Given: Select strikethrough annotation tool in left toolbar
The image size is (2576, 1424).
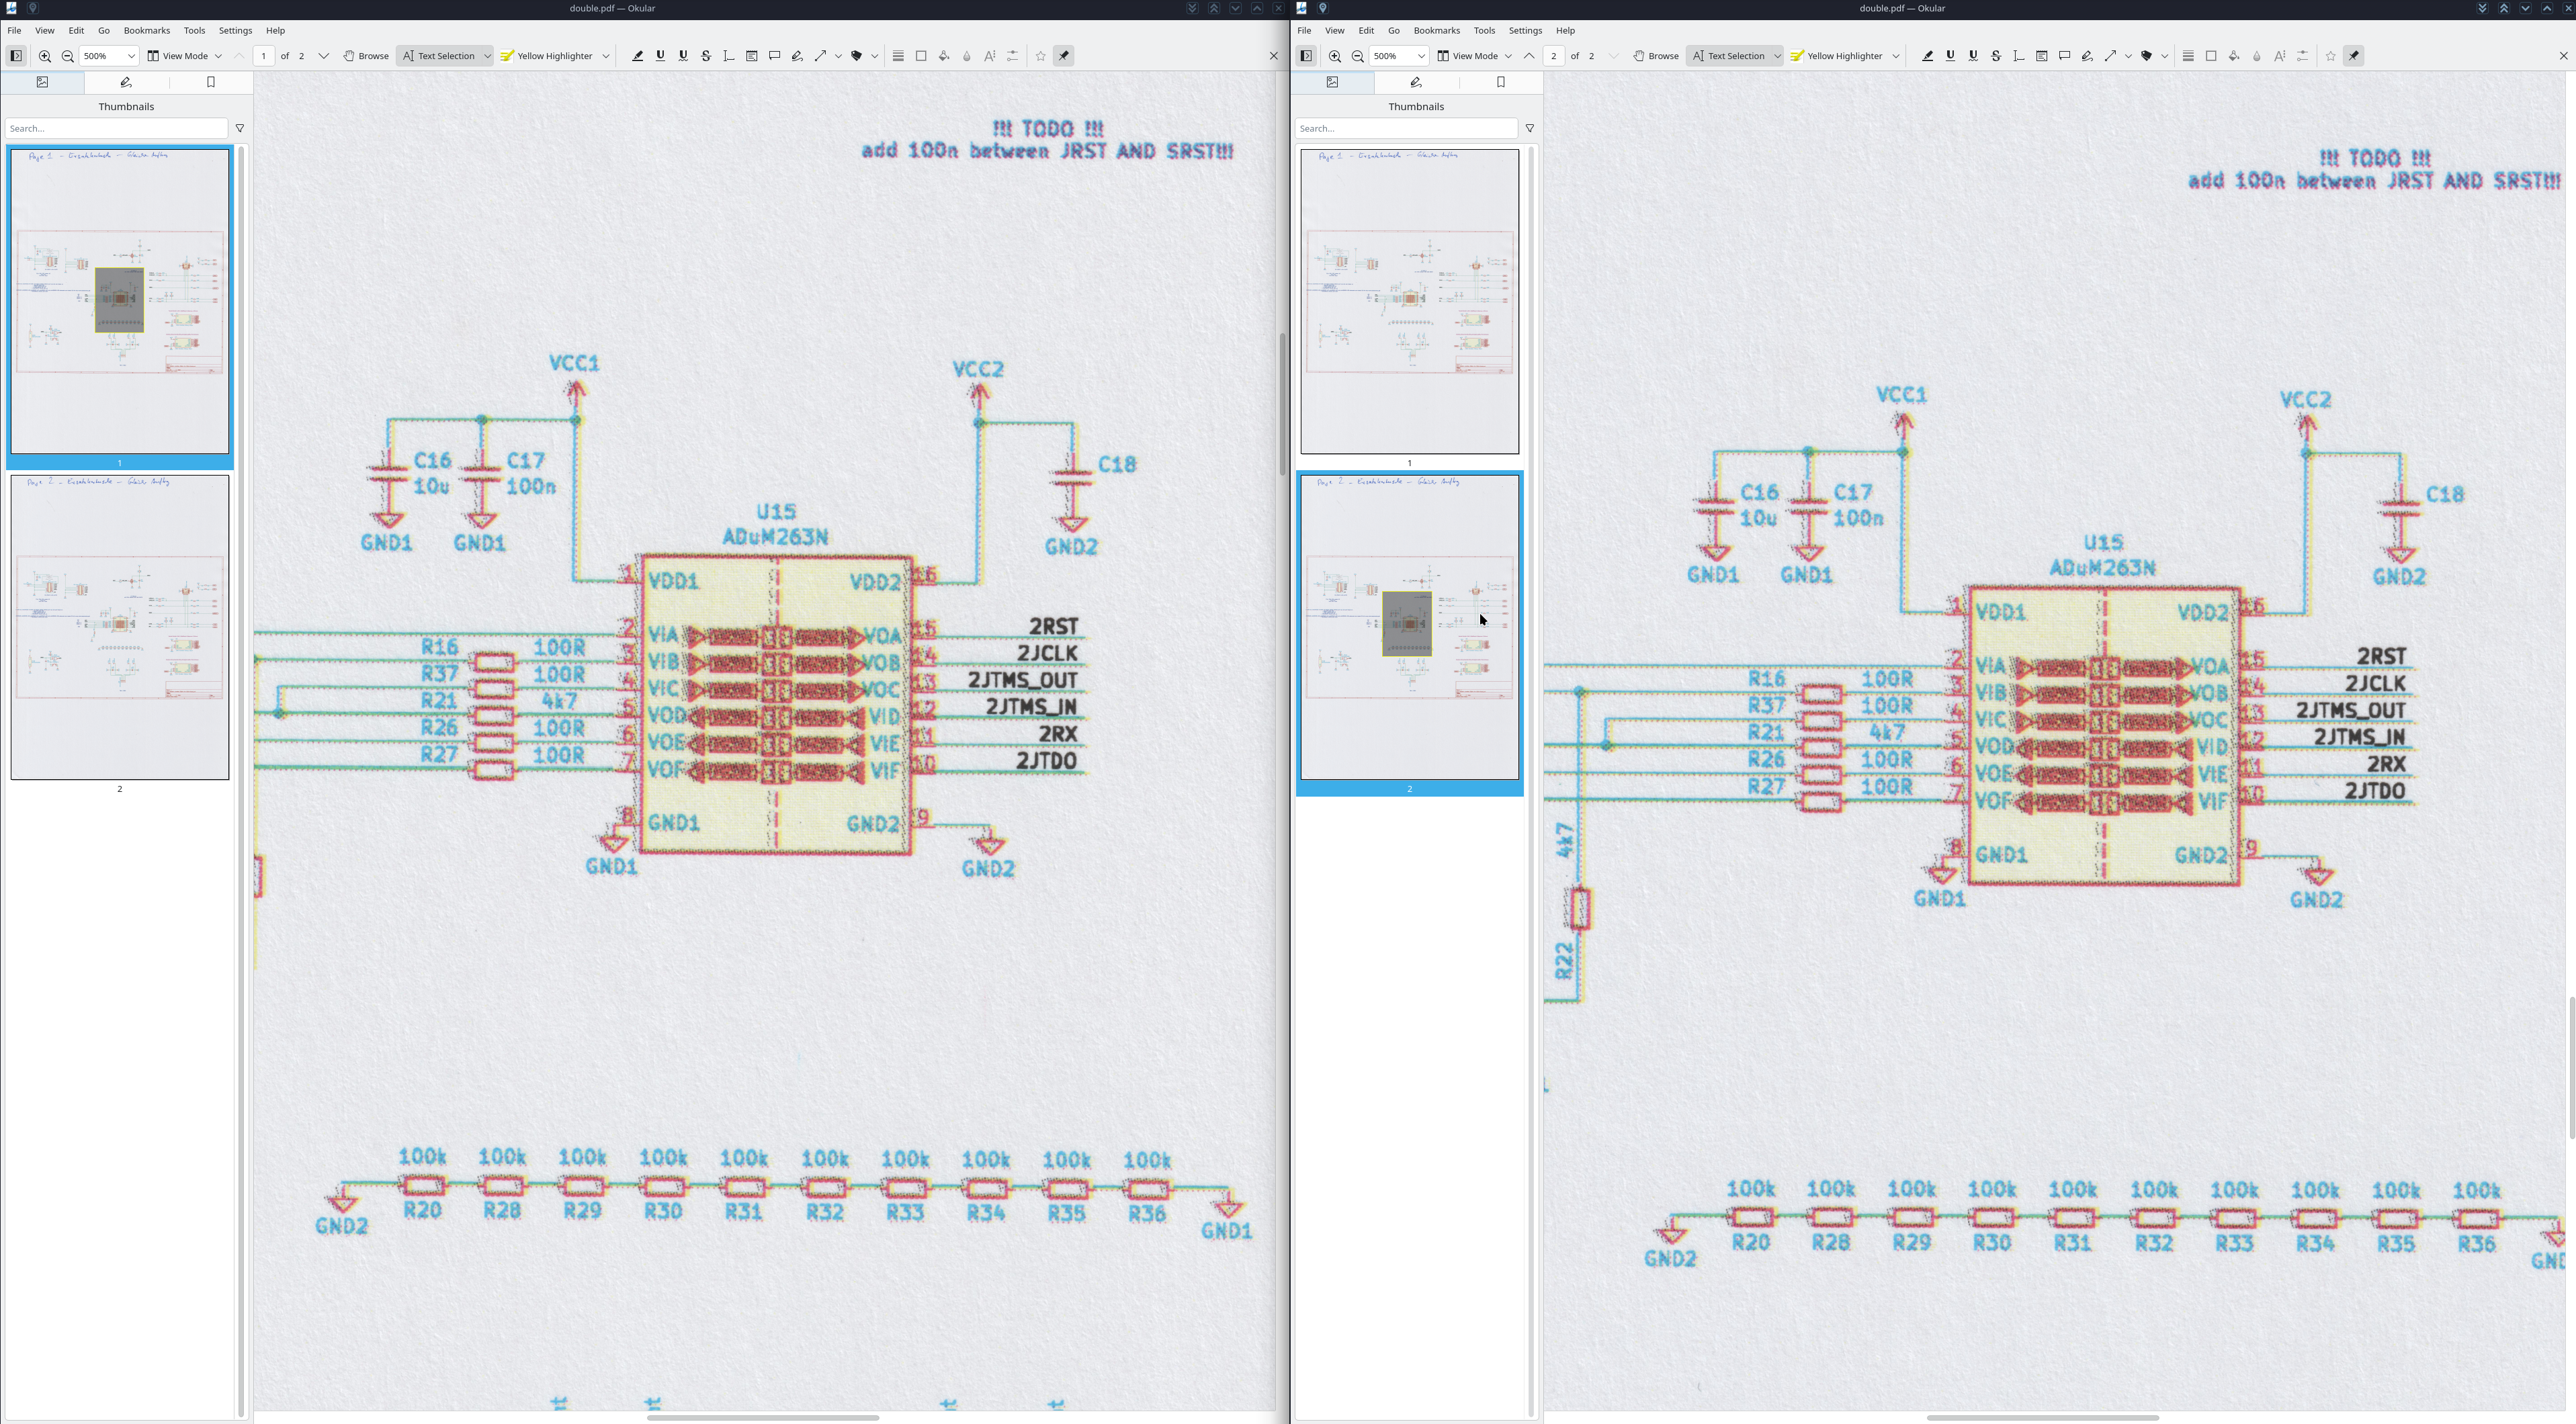Looking at the screenshot, I should 706,56.
